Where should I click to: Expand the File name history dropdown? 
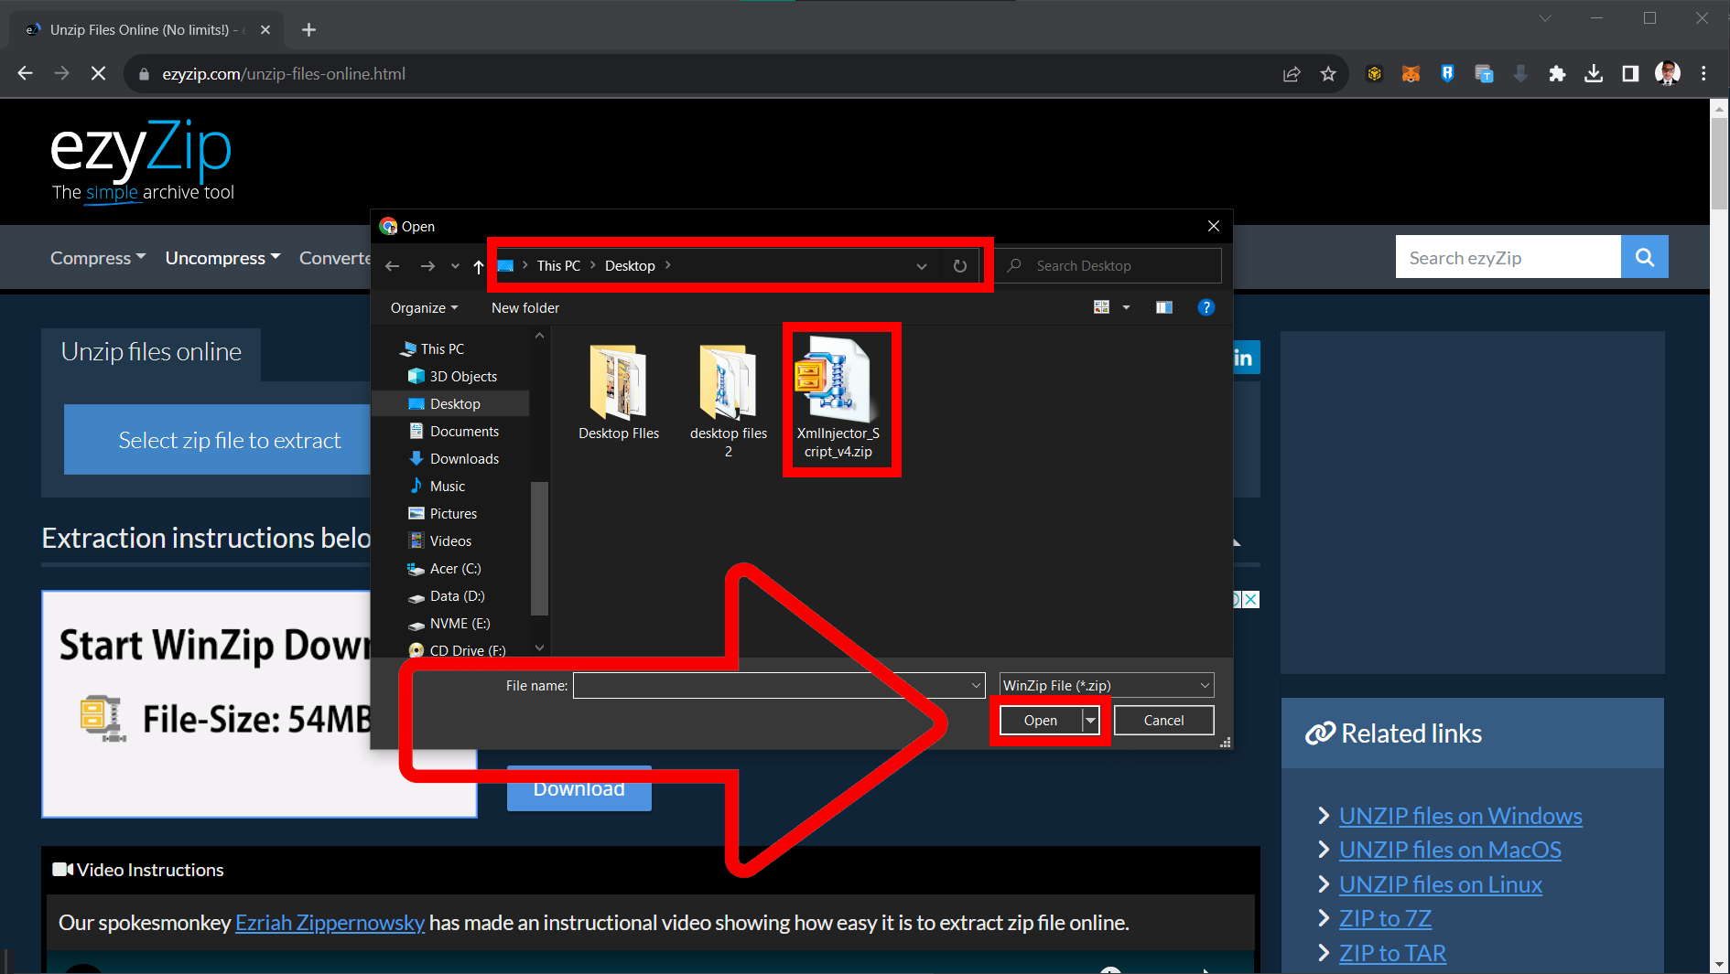click(976, 685)
